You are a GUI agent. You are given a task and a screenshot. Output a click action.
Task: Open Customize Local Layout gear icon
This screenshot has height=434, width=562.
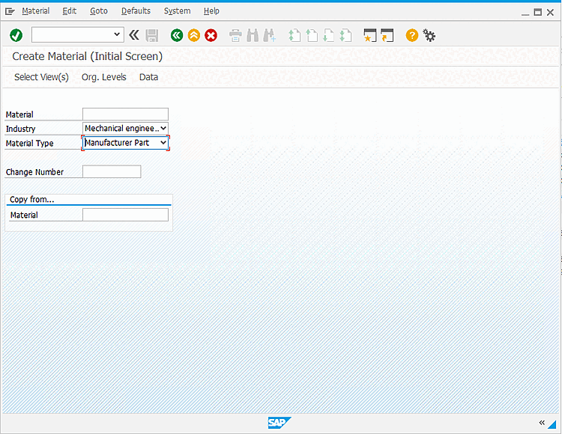click(429, 35)
